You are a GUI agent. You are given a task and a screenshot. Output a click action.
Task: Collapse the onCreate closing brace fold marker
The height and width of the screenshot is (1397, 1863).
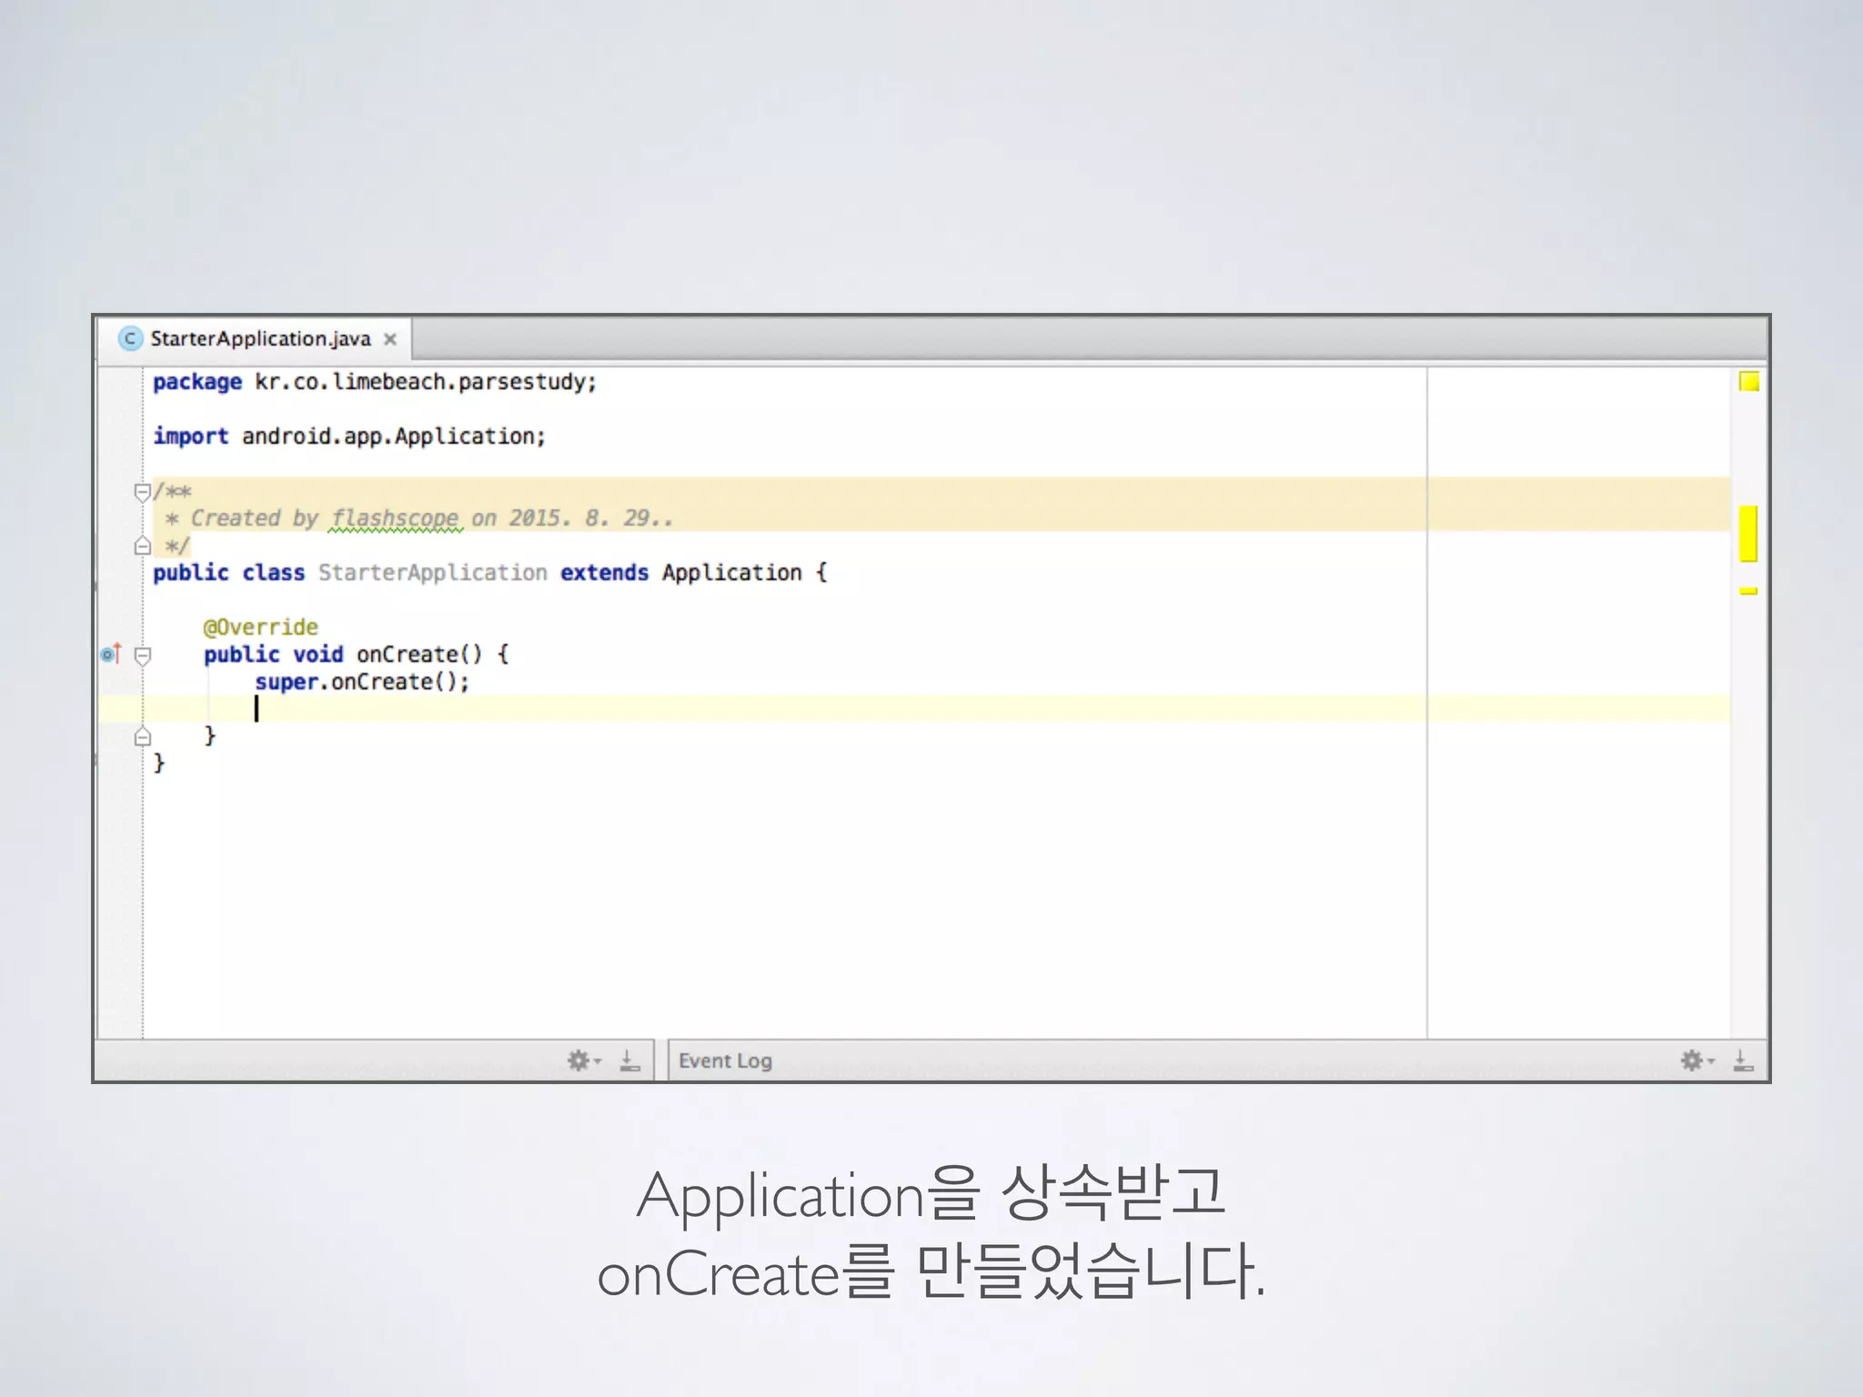(142, 737)
